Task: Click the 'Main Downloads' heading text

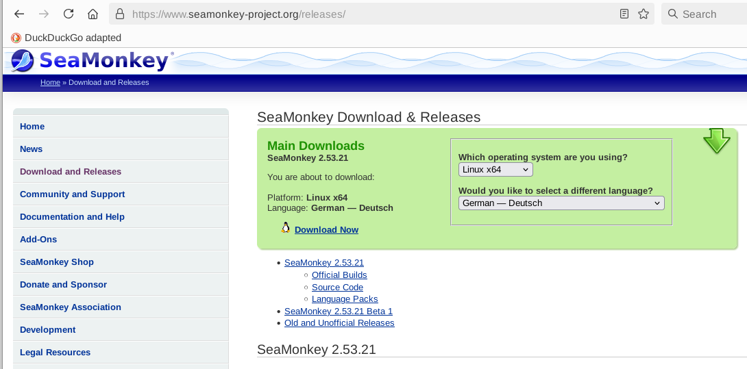Action: tap(315, 146)
